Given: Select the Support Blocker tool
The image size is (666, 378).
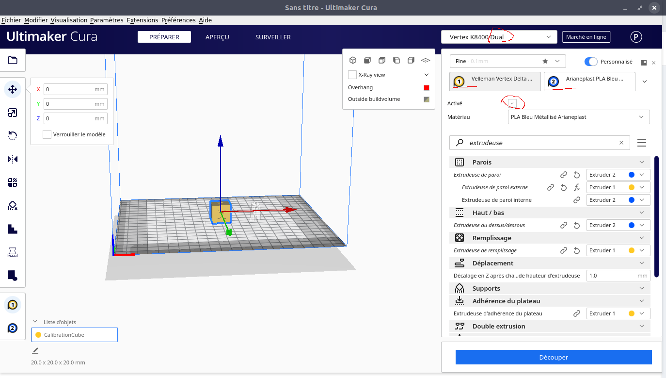Looking at the screenshot, I should coord(13,206).
